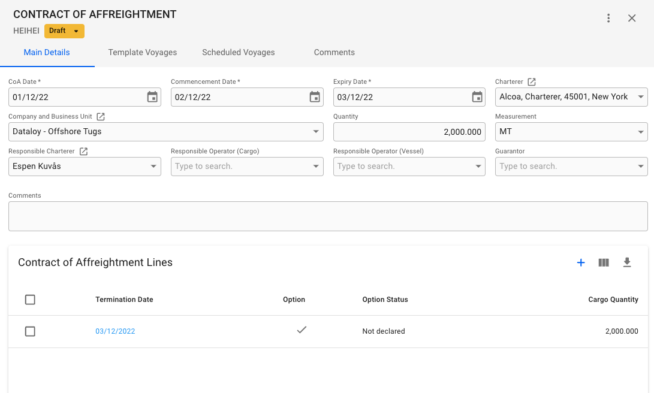Open calendar picker for Expiry Date
654x393 pixels.
point(477,97)
